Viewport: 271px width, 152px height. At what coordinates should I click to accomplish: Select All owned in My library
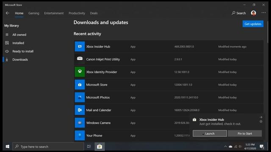coord(19,35)
